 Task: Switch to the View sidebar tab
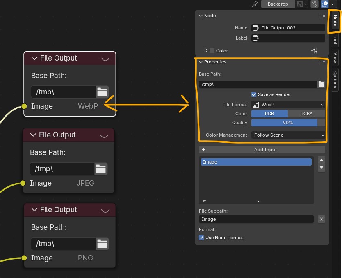(335, 58)
